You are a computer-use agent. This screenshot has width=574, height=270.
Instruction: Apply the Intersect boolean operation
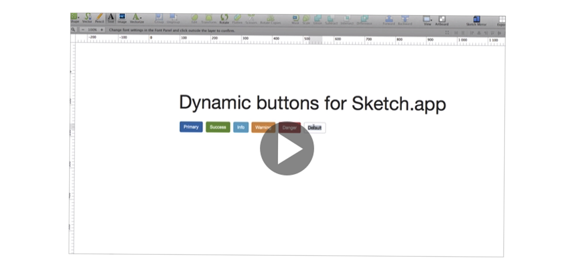click(x=347, y=19)
